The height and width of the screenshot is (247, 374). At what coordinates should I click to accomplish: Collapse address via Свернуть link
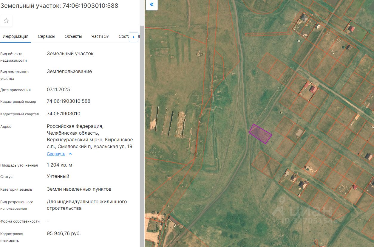[x=56, y=154]
